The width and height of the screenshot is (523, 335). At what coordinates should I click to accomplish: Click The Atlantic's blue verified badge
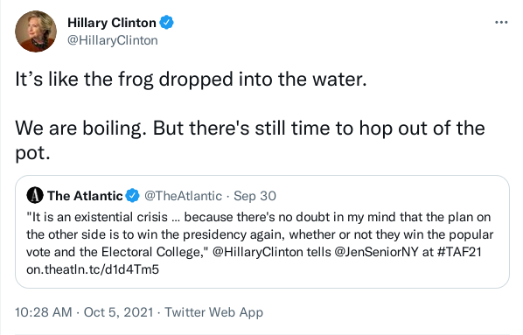click(x=132, y=196)
